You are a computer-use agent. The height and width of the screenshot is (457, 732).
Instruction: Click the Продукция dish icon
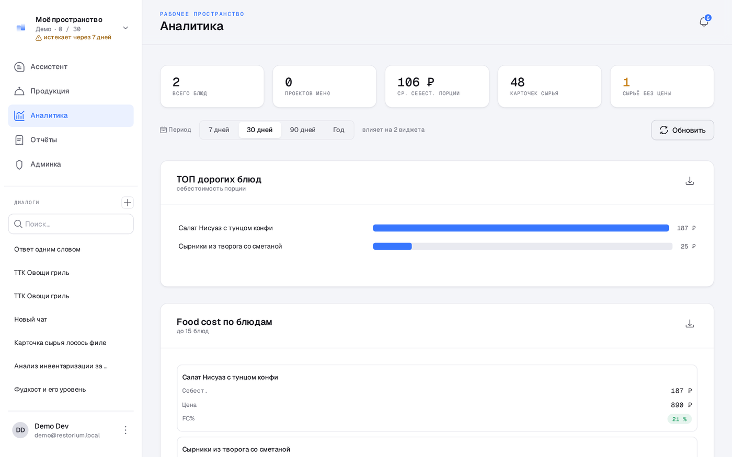(19, 91)
